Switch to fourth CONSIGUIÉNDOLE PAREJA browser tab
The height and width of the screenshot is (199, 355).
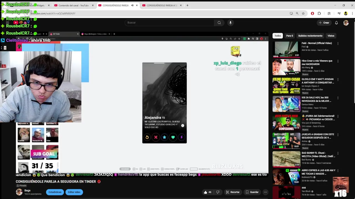click(x=162, y=5)
